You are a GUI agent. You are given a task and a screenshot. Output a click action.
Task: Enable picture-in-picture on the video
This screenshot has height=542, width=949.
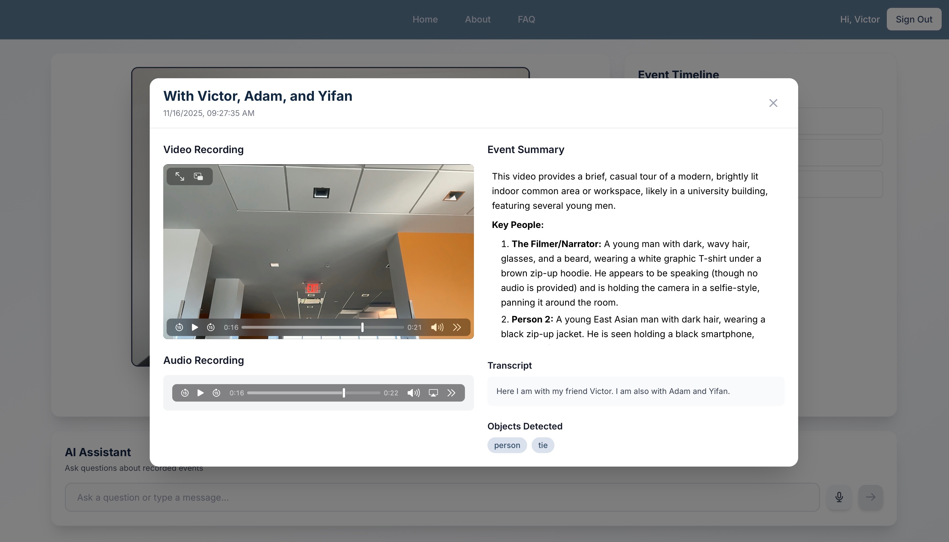198,176
